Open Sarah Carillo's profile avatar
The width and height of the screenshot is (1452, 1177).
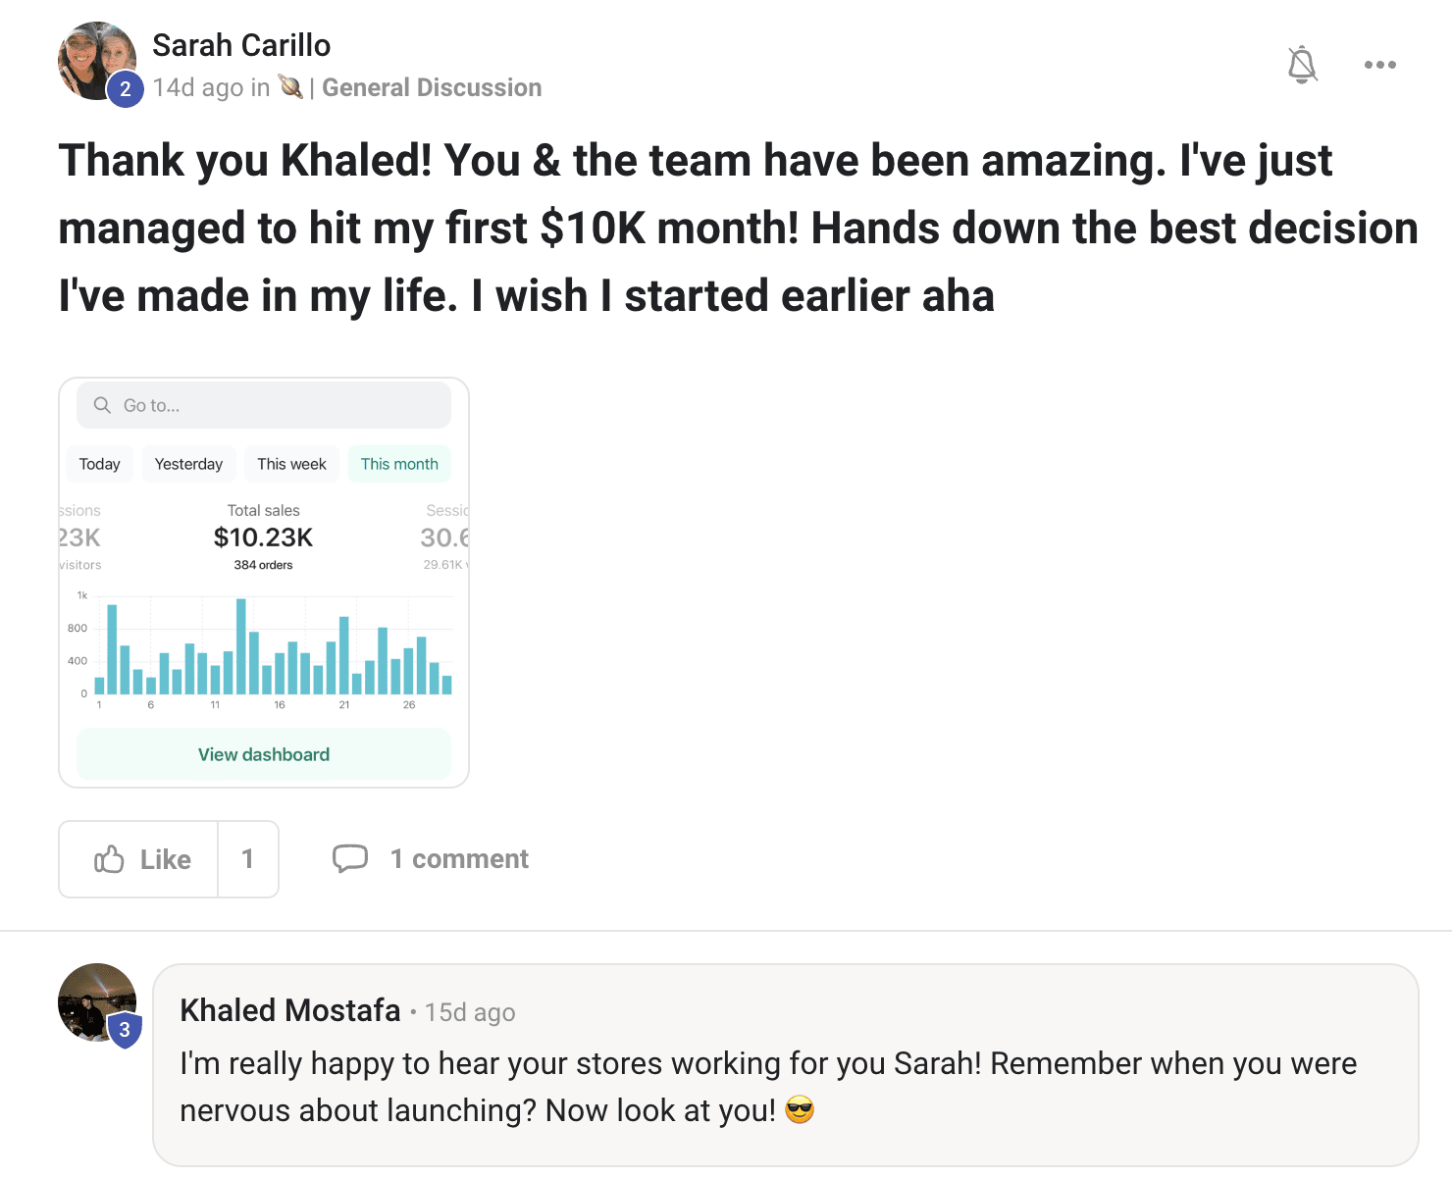point(97,61)
